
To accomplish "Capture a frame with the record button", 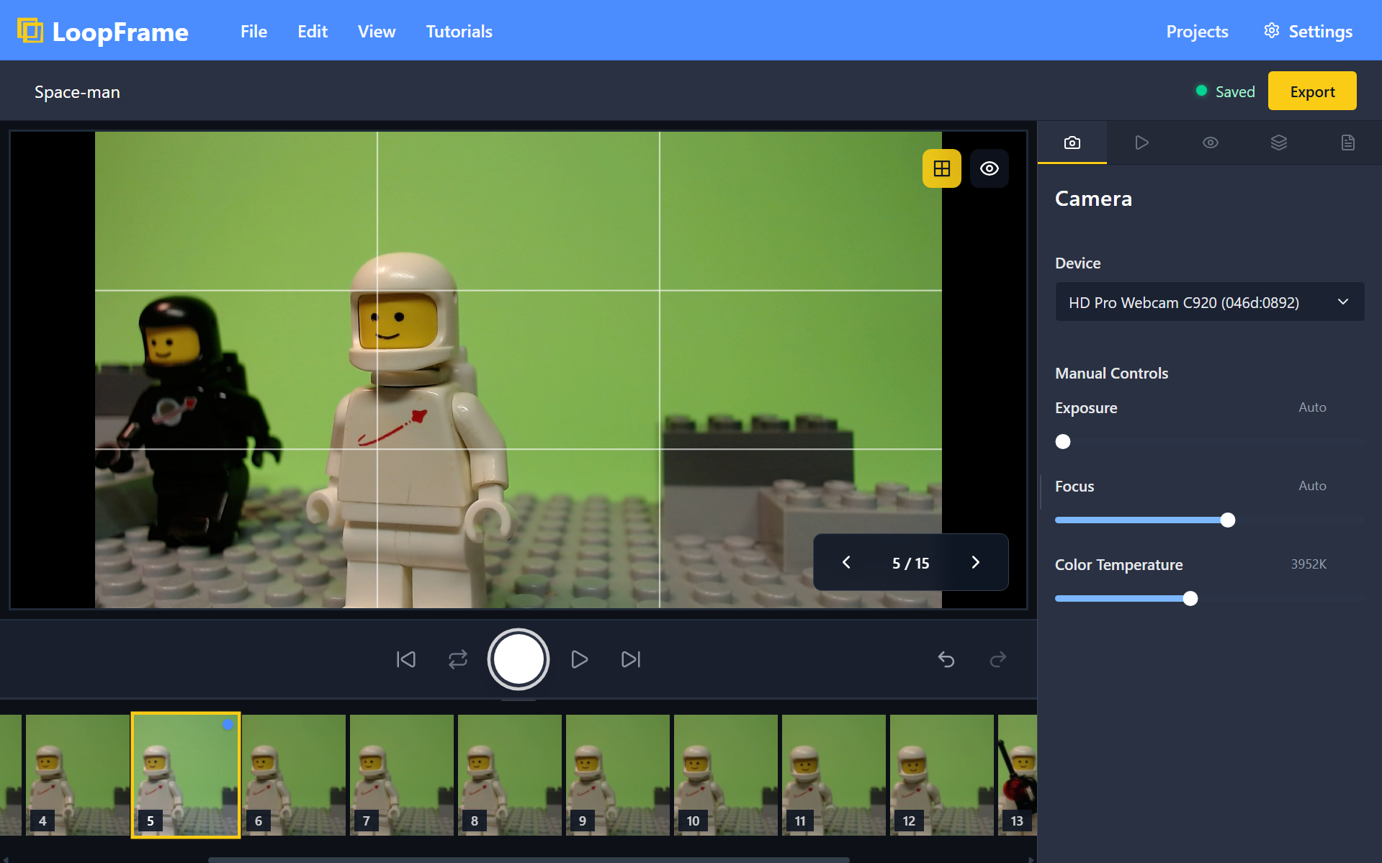I will tap(518, 659).
